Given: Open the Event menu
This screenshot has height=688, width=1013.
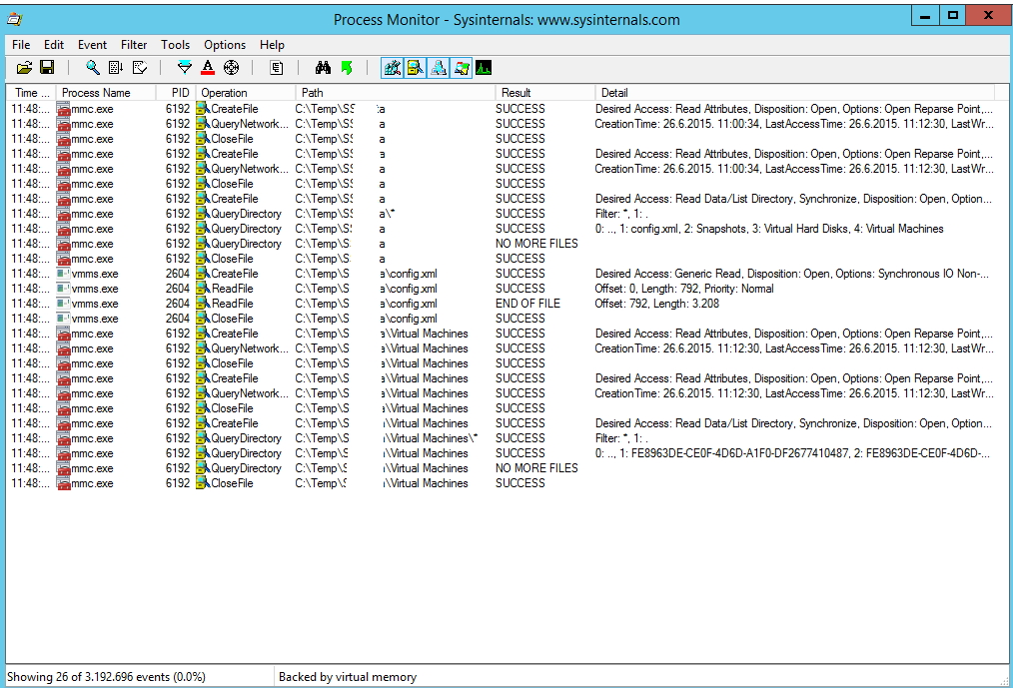Looking at the screenshot, I should point(92,45).
